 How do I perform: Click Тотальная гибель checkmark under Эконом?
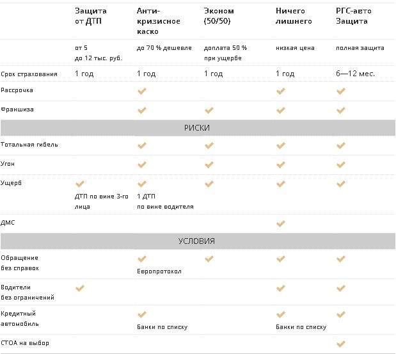pos(209,145)
